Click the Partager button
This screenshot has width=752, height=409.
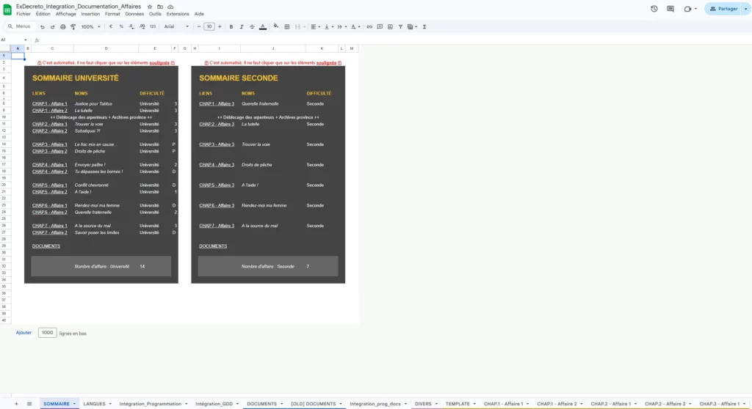pos(723,9)
